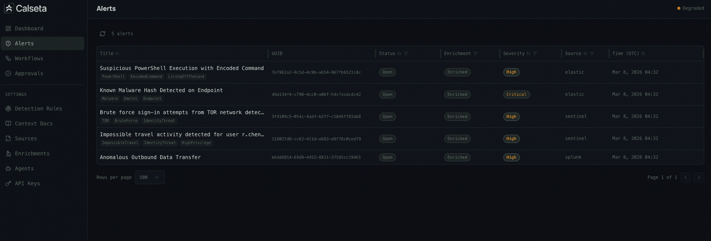This screenshot has width=711, height=241.
Task: Open the Status column filter
Action: click(x=407, y=54)
